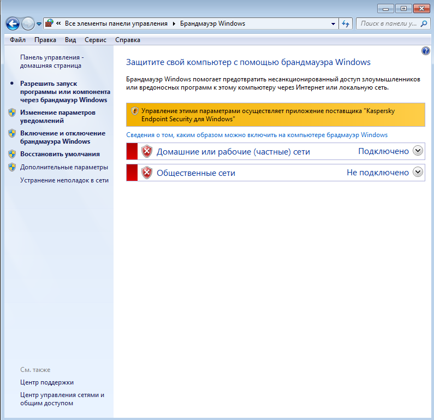434x420 pixels.
Task: Click the warning shield icon in the yellow banner
Action: [x=134, y=111]
